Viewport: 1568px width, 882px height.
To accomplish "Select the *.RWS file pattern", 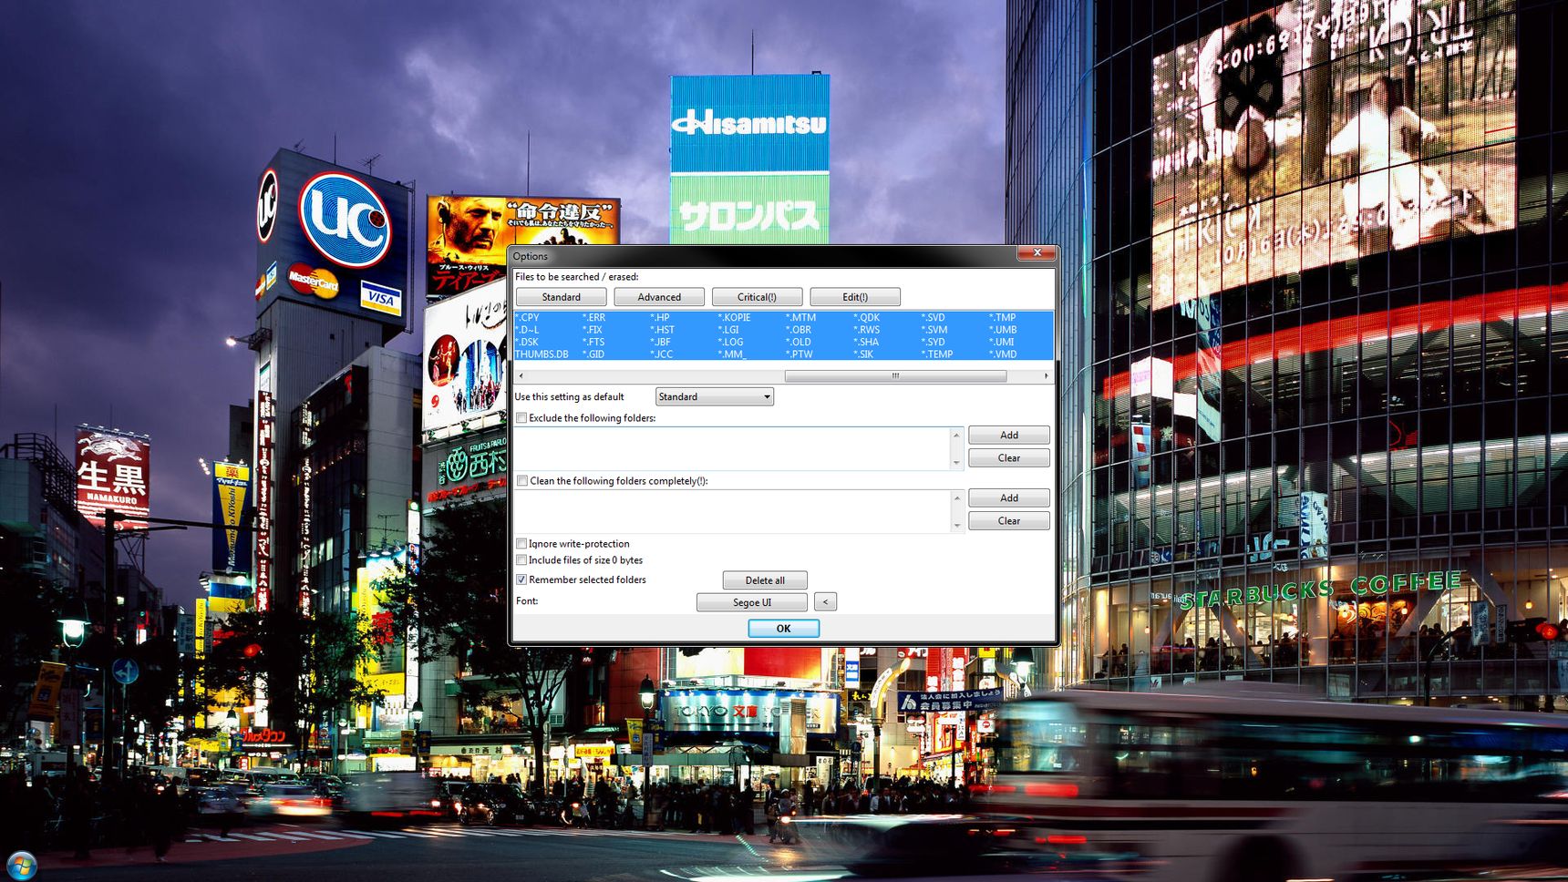I will tap(867, 330).
